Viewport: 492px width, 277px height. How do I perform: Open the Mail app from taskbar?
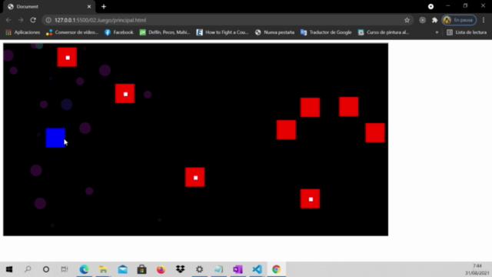point(123,269)
